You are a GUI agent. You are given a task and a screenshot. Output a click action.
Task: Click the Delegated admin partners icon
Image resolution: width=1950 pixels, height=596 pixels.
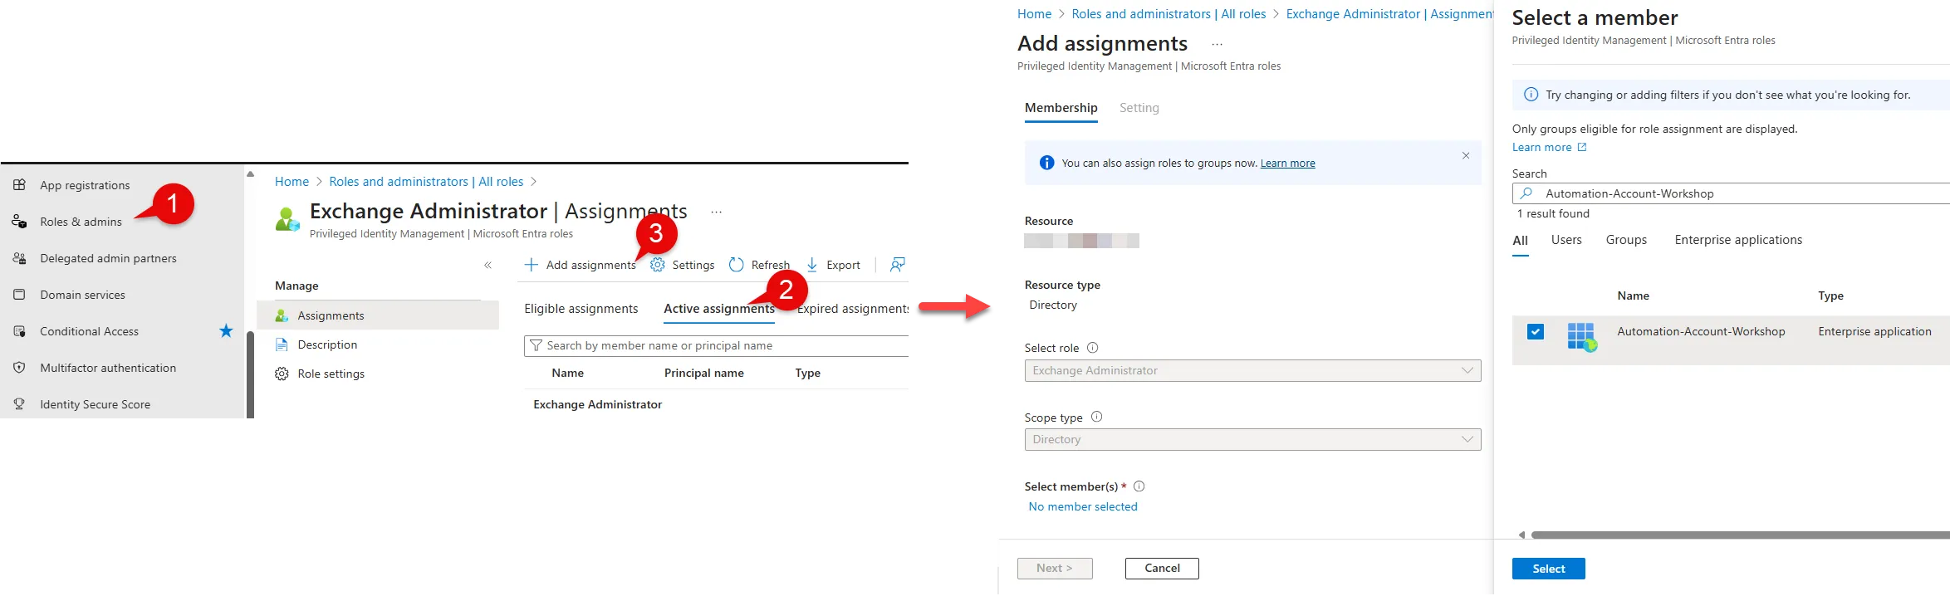pos(19,258)
